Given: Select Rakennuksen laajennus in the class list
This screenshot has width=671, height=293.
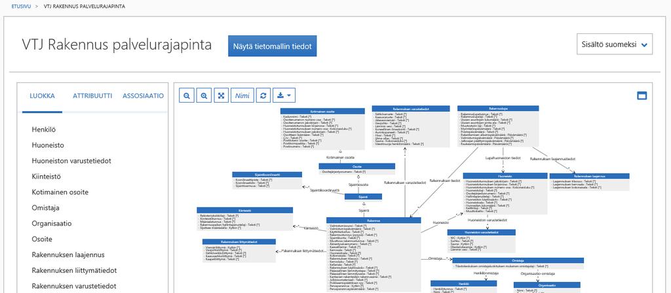Looking at the screenshot, I should 68,255.
